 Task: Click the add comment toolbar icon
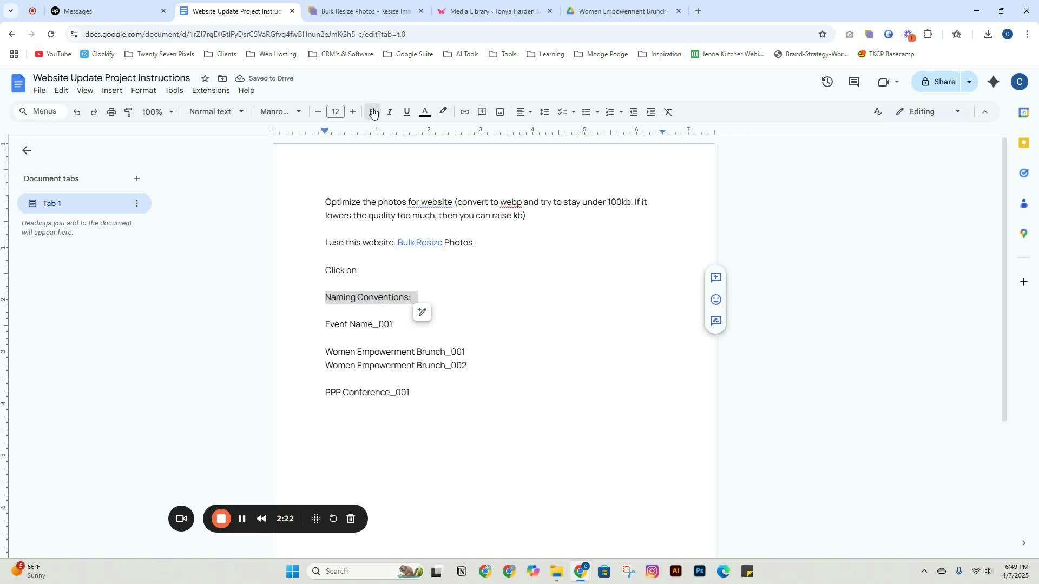point(482,112)
